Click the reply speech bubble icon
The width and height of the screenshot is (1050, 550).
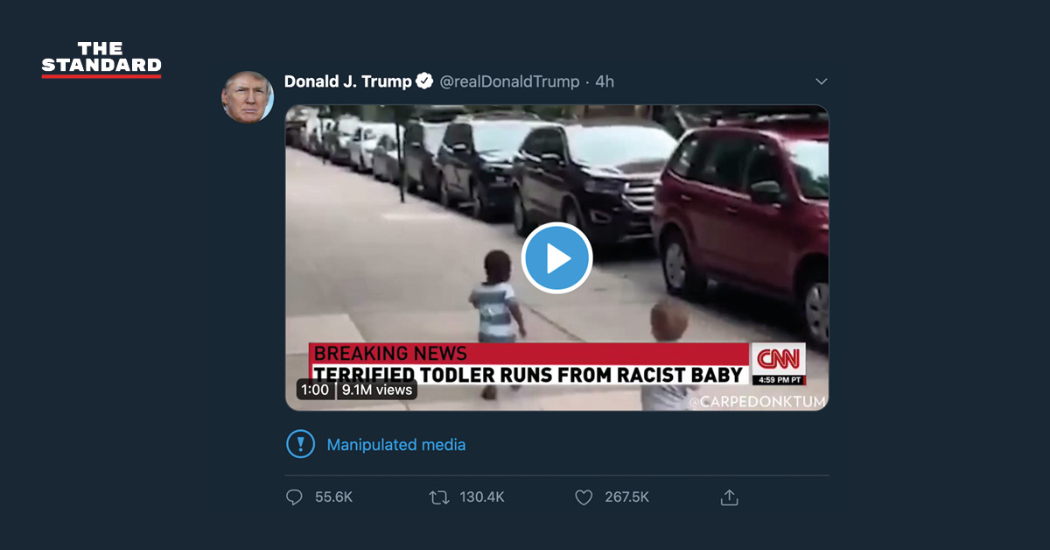[294, 497]
